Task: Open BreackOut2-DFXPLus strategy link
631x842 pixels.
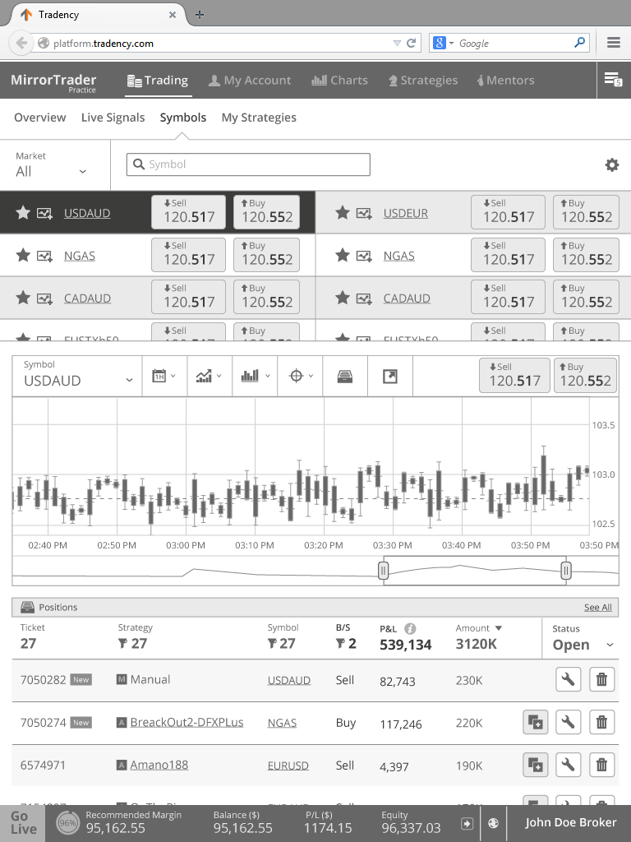Action: coord(187,722)
